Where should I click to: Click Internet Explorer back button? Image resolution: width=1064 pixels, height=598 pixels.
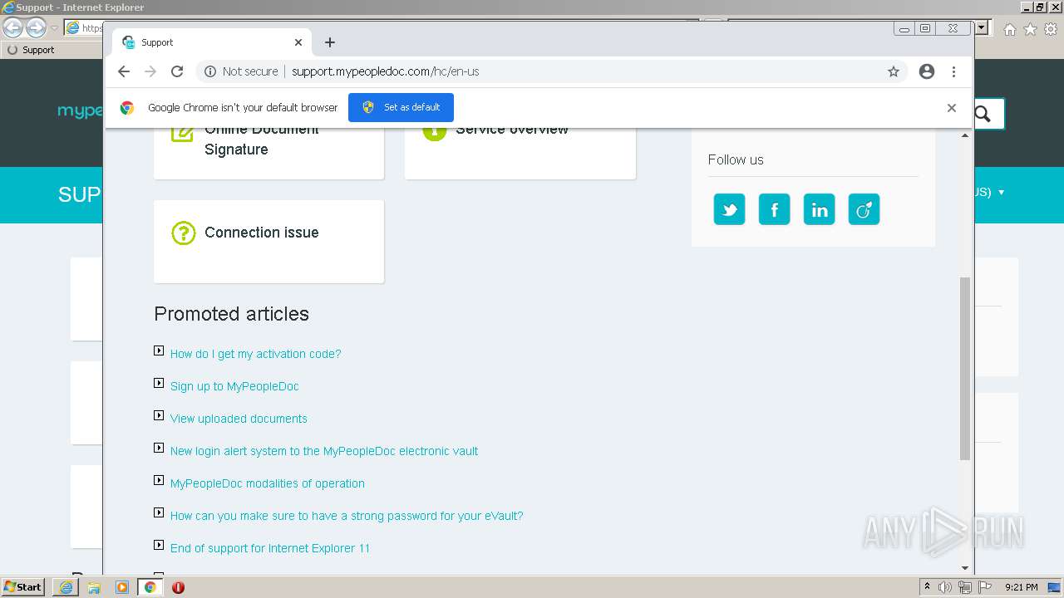pyautogui.click(x=13, y=27)
